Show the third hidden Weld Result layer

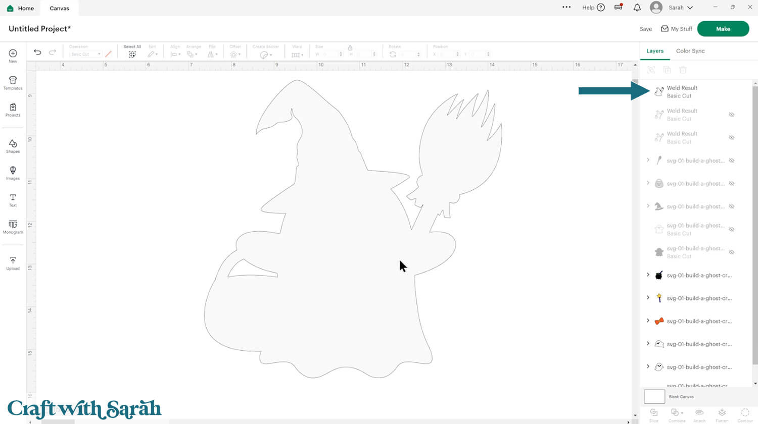tap(731, 137)
